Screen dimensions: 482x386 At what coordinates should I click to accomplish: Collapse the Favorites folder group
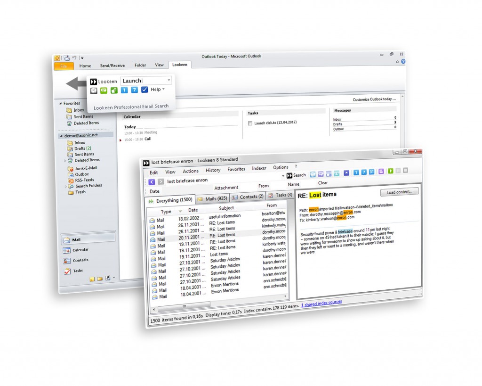pos(60,103)
